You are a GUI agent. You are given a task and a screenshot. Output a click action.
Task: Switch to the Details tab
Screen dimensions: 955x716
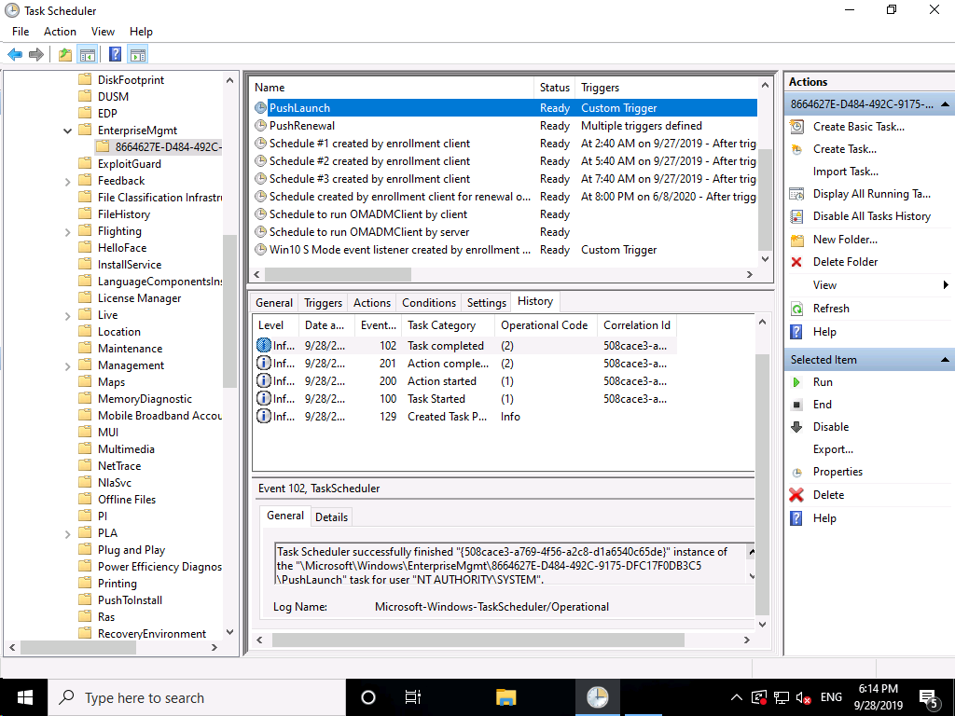pyautogui.click(x=331, y=517)
